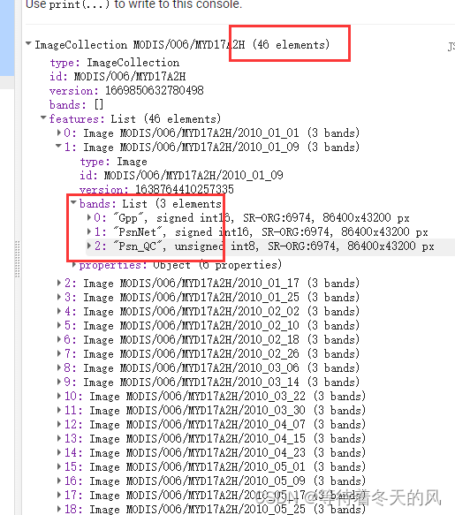Collapse the features List (46 elements)

[43, 117]
